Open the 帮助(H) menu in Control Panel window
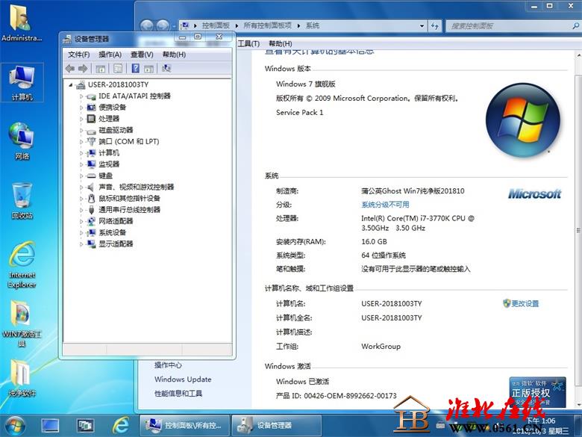The height and width of the screenshot is (437, 582). [281, 43]
